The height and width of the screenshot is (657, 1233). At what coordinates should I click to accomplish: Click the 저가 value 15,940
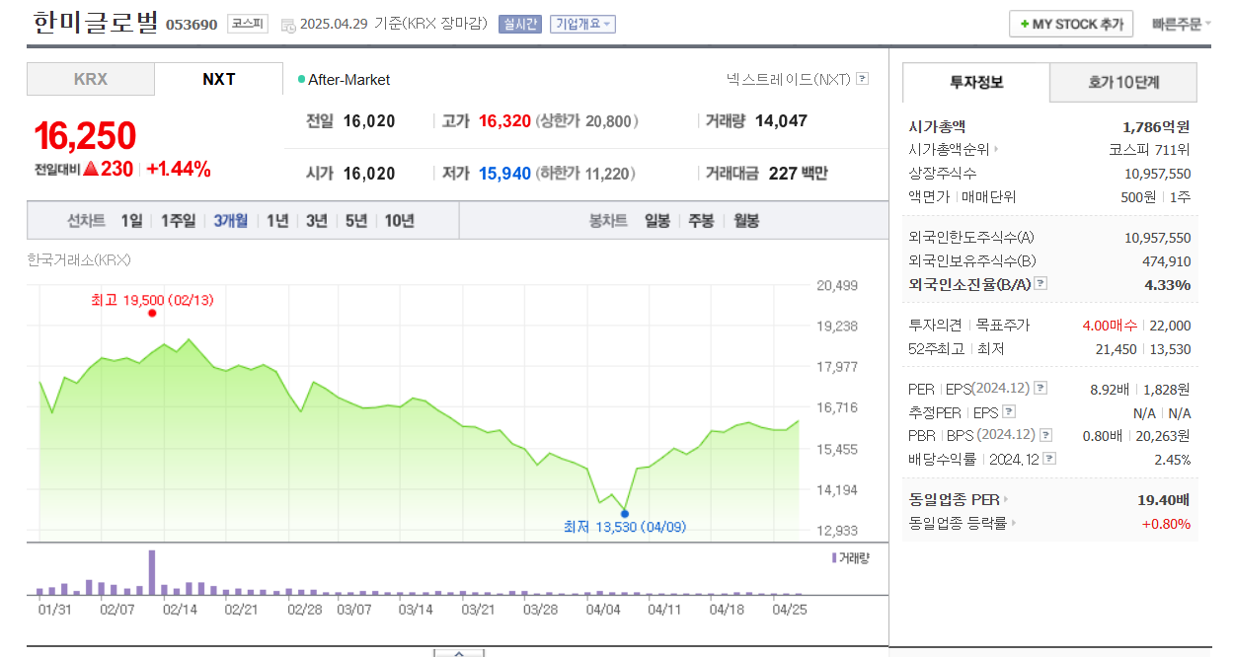[x=504, y=174]
